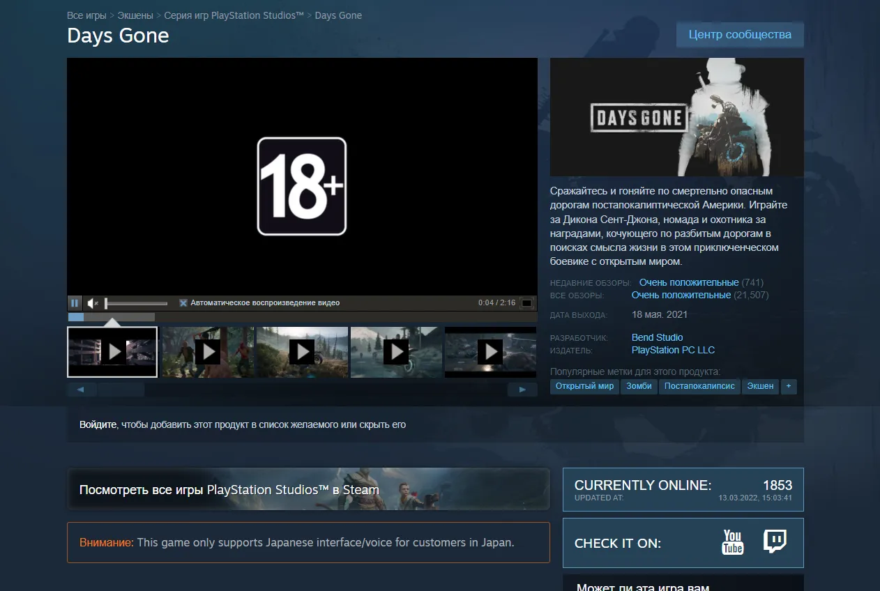Click the Days Gone page title

click(x=118, y=36)
